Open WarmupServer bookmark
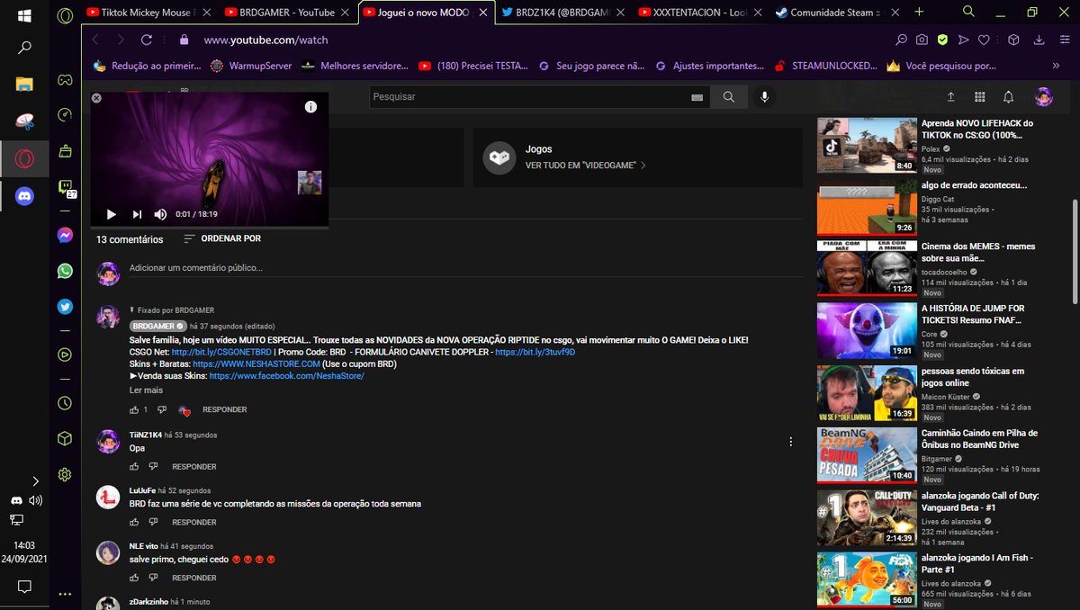Image resolution: width=1080 pixels, height=610 pixels. coord(249,66)
